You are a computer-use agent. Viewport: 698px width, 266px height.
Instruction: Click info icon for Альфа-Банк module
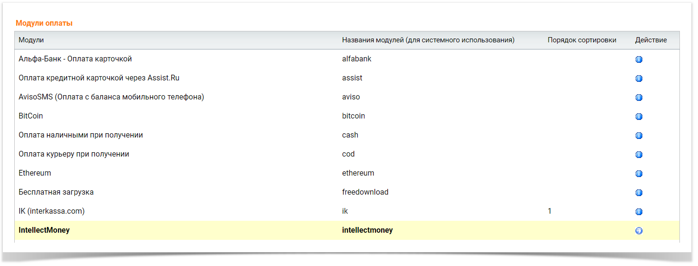click(639, 59)
